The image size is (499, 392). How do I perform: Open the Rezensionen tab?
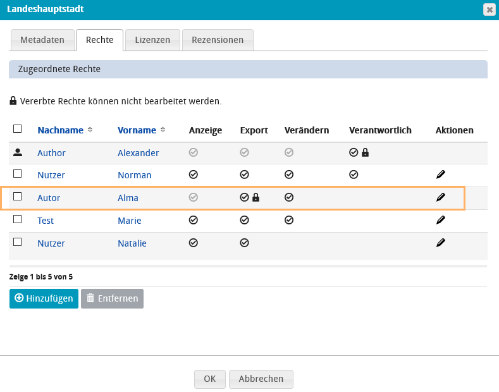(x=218, y=40)
